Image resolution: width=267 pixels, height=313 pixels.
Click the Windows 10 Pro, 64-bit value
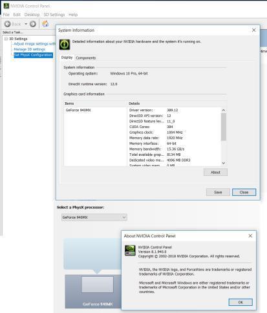(129, 74)
